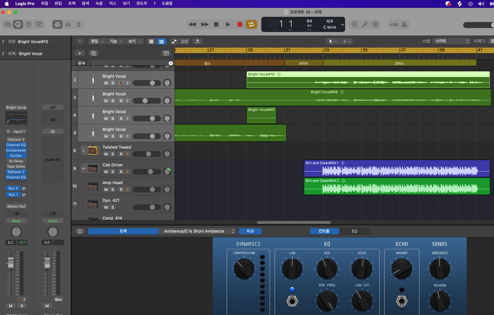Open Quick Help question mark icon

(29, 24)
